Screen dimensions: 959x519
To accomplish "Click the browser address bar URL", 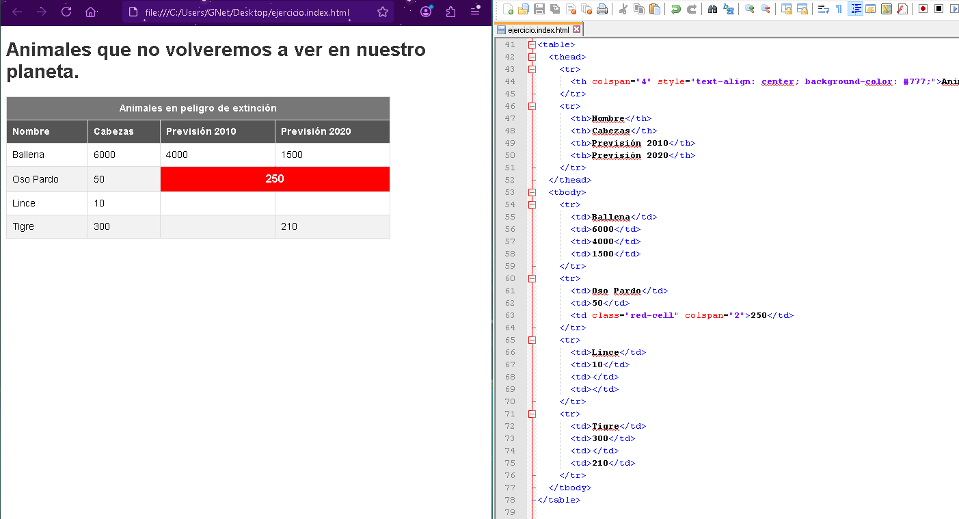I will pos(246,12).
